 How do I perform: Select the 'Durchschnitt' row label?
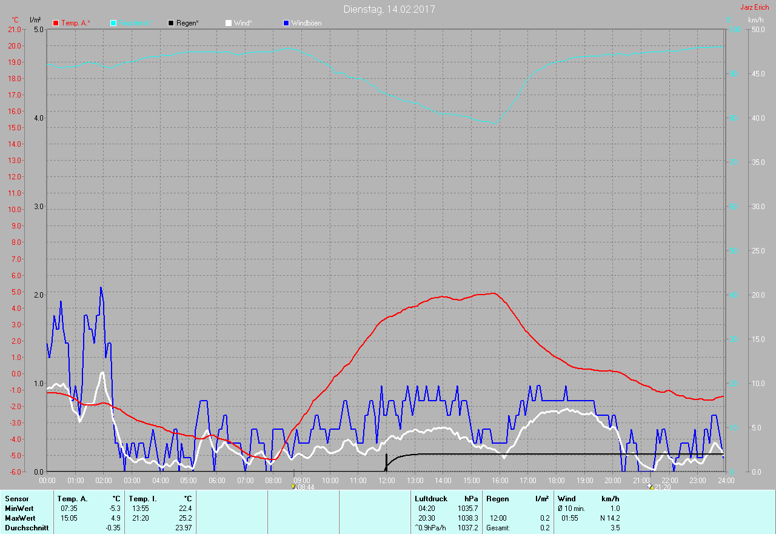tap(27, 528)
